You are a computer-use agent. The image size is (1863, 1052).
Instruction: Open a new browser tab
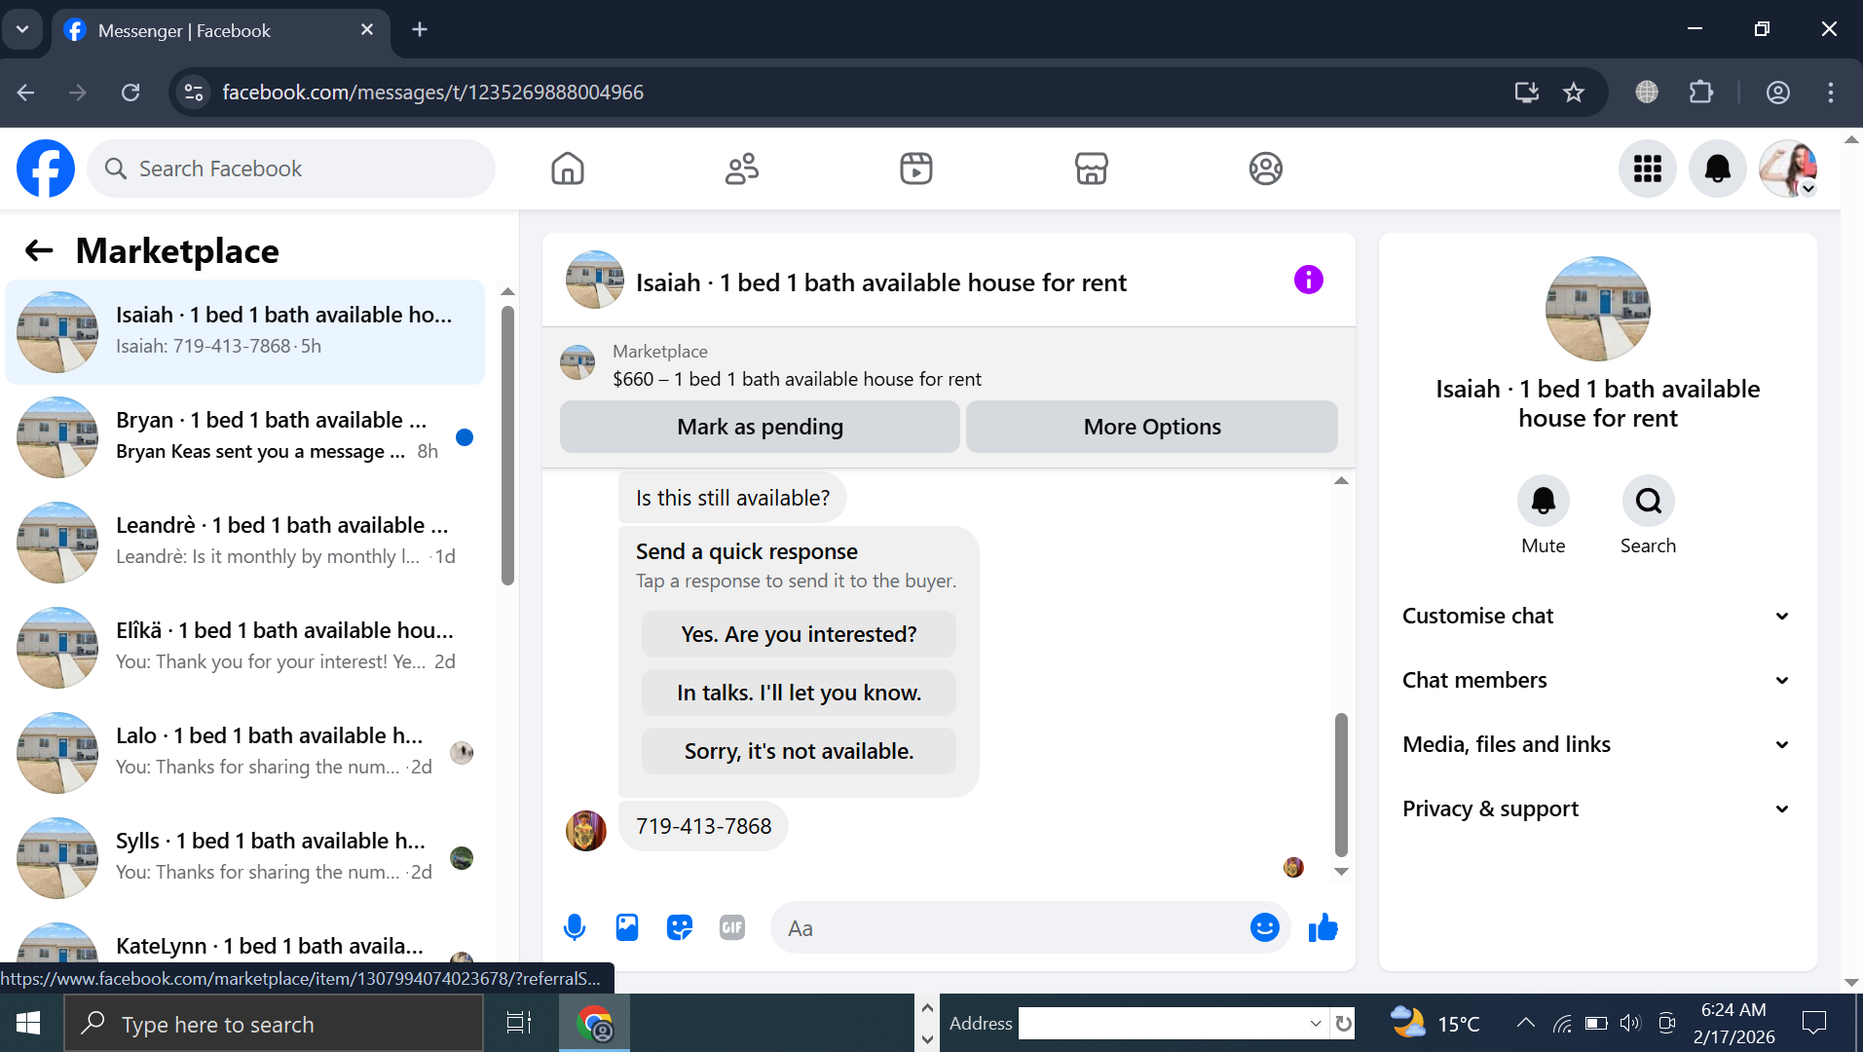tap(420, 29)
